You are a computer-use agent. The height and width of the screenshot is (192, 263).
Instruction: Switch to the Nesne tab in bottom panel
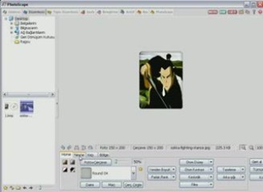[x=79, y=155]
